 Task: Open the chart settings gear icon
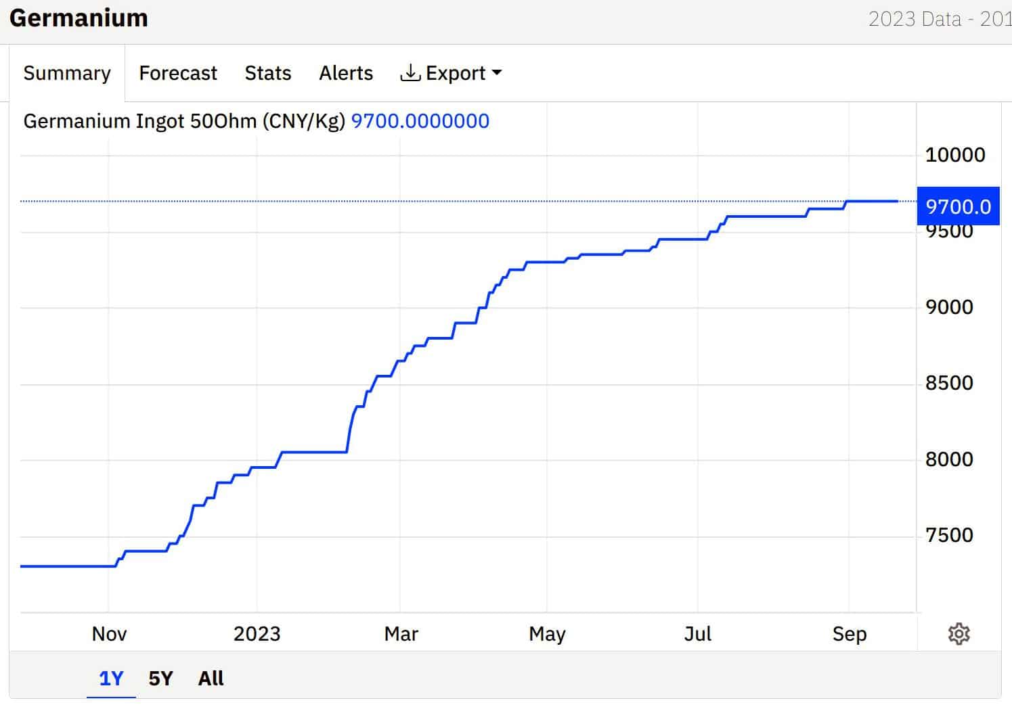point(959,634)
